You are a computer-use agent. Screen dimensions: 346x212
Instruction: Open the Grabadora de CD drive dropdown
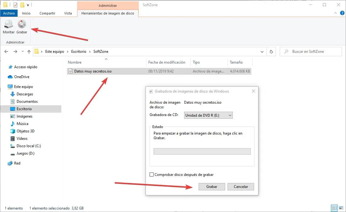208,115
